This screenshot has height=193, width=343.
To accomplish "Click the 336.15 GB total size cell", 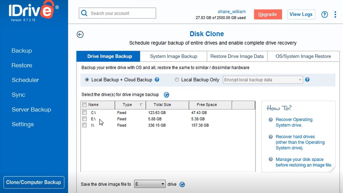I will (157, 125).
